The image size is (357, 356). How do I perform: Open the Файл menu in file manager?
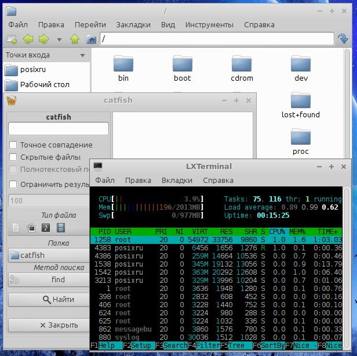(18, 24)
